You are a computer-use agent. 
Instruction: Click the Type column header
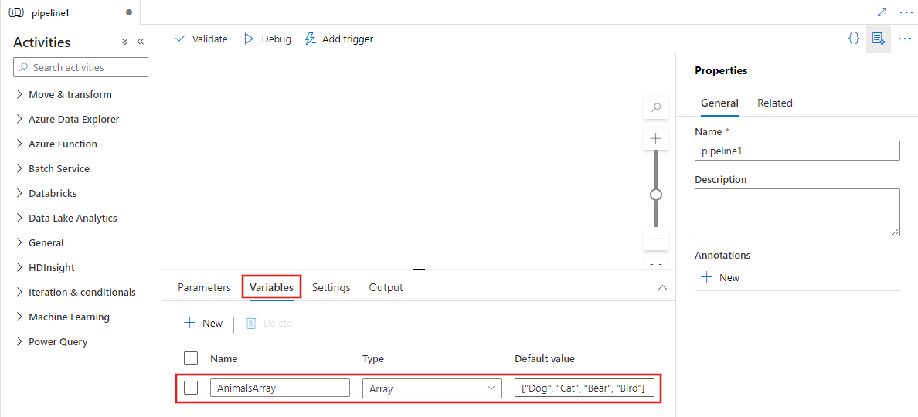tap(373, 358)
